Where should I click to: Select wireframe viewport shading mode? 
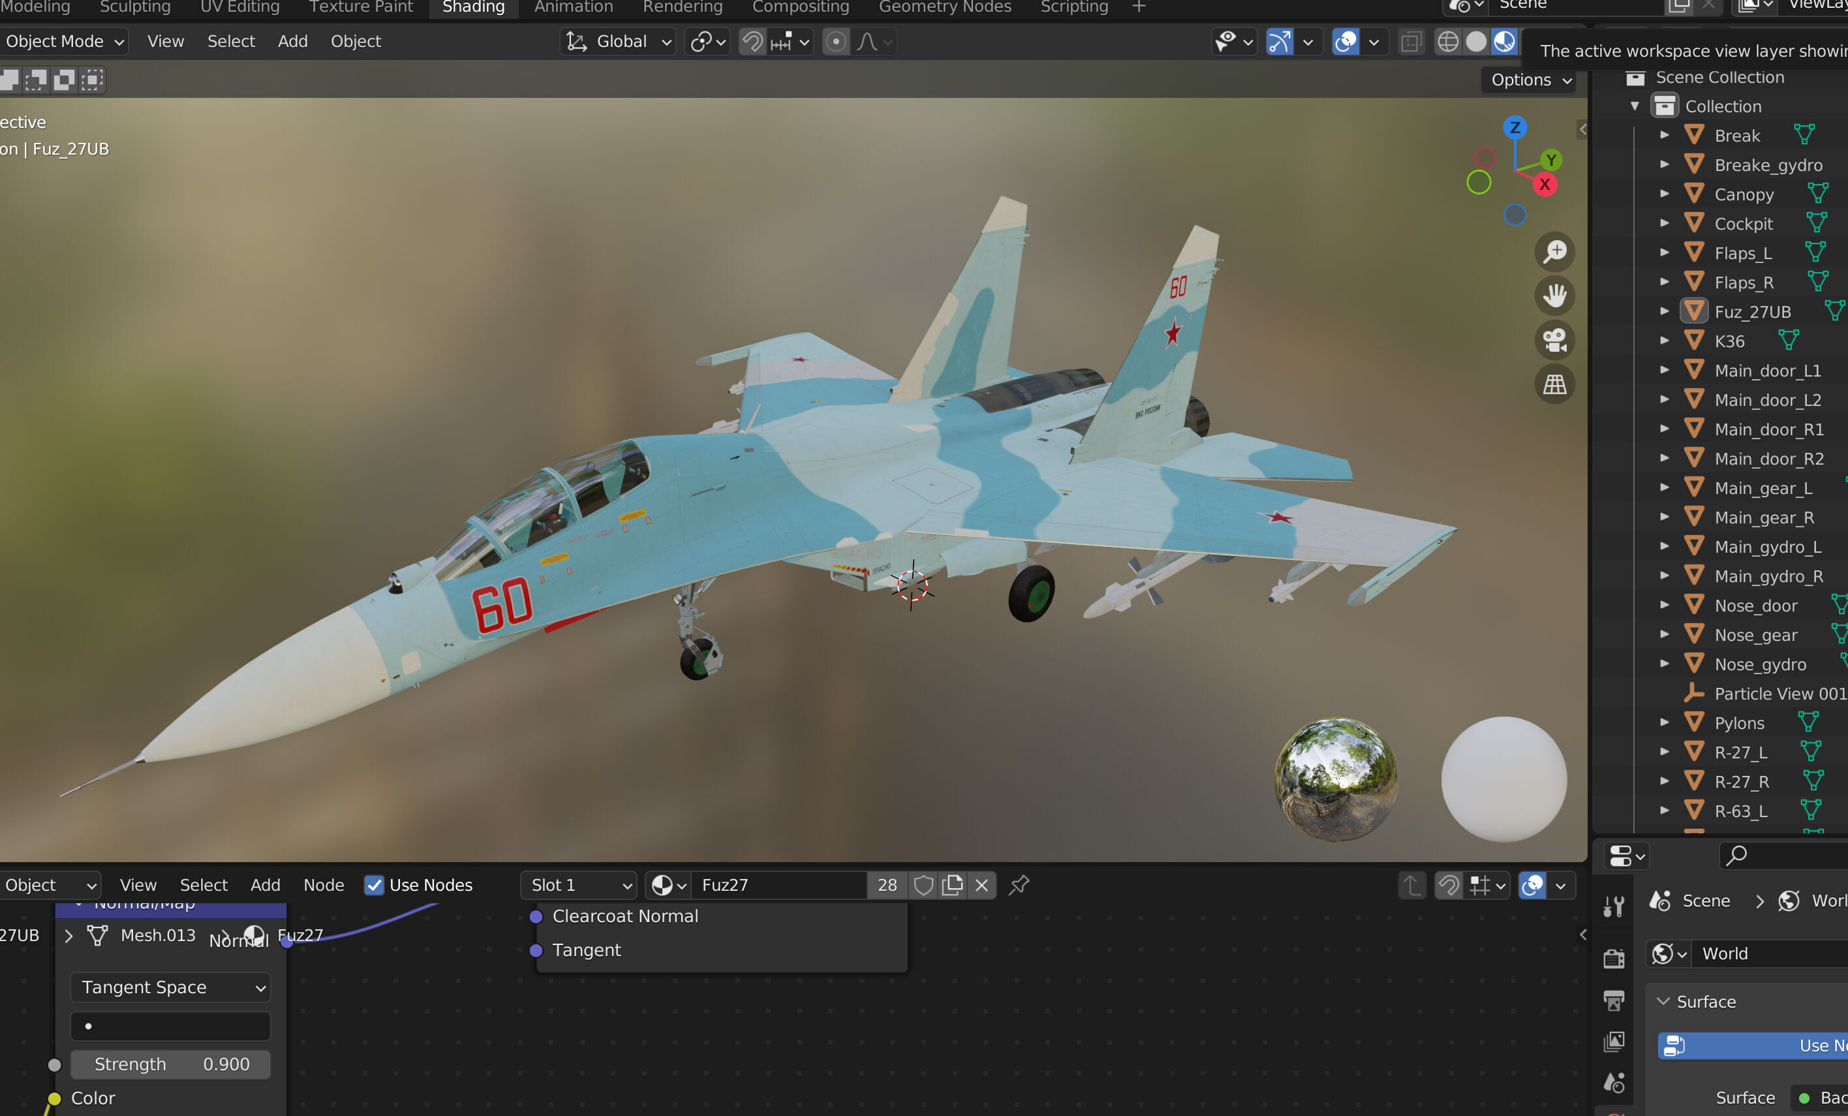pos(1447,41)
